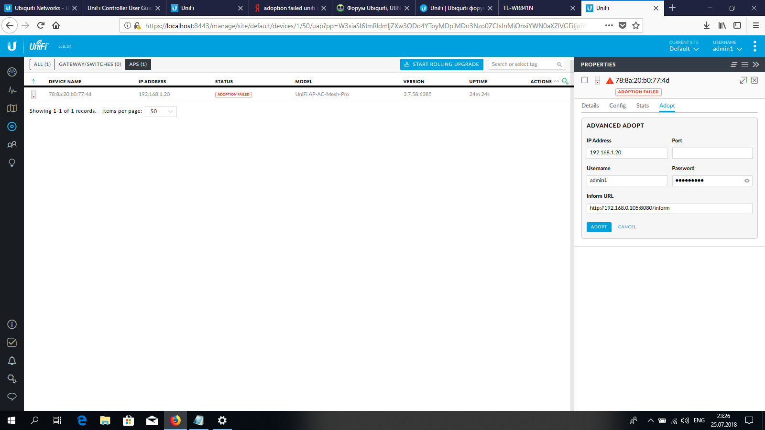This screenshot has height=430, width=765.
Task: Click the search magnifier in tag field
Action: tap(559, 64)
